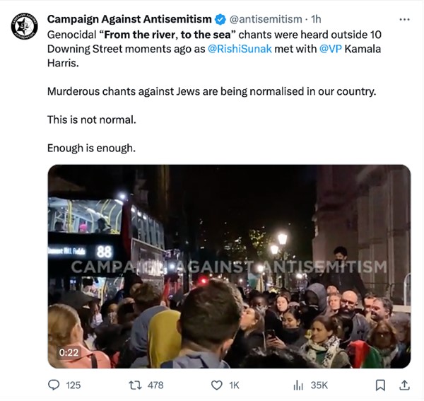Open the view analytics bar chart icon
The height and width of the screenshot is (401, 424).
(298, 385)
